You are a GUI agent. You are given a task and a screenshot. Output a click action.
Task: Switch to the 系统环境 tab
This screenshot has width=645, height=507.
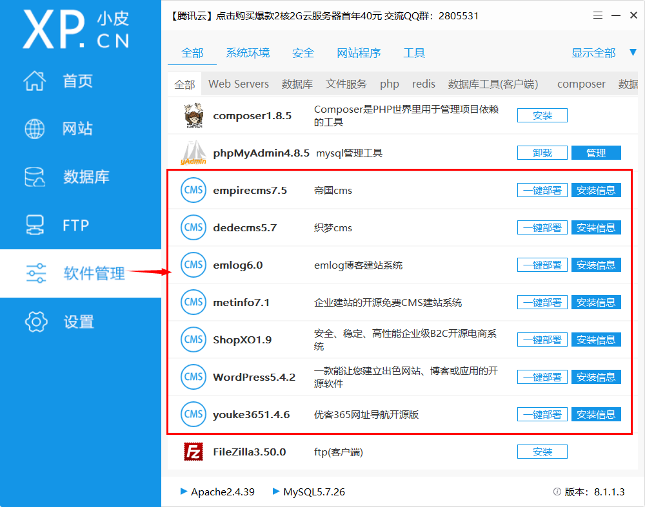coord(248,53)
